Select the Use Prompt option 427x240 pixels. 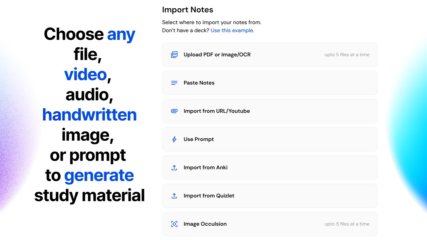tap(198, 139)
